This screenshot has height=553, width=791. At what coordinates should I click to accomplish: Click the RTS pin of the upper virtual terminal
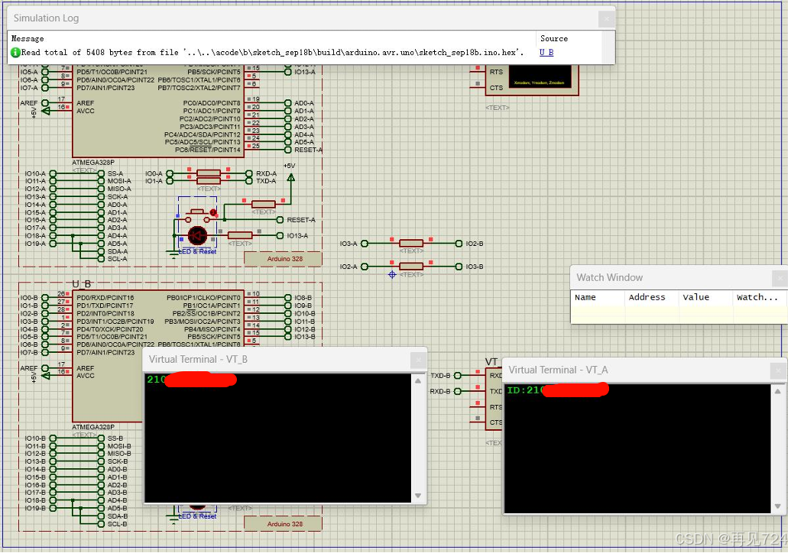tap(496, 72)
